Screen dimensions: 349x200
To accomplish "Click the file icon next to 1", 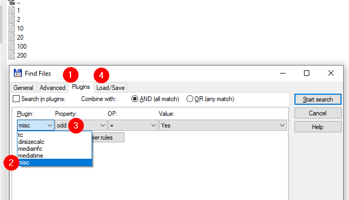I will coord(12,10).
